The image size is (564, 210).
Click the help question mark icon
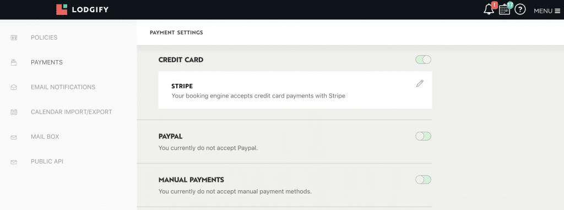coord(520,9)
